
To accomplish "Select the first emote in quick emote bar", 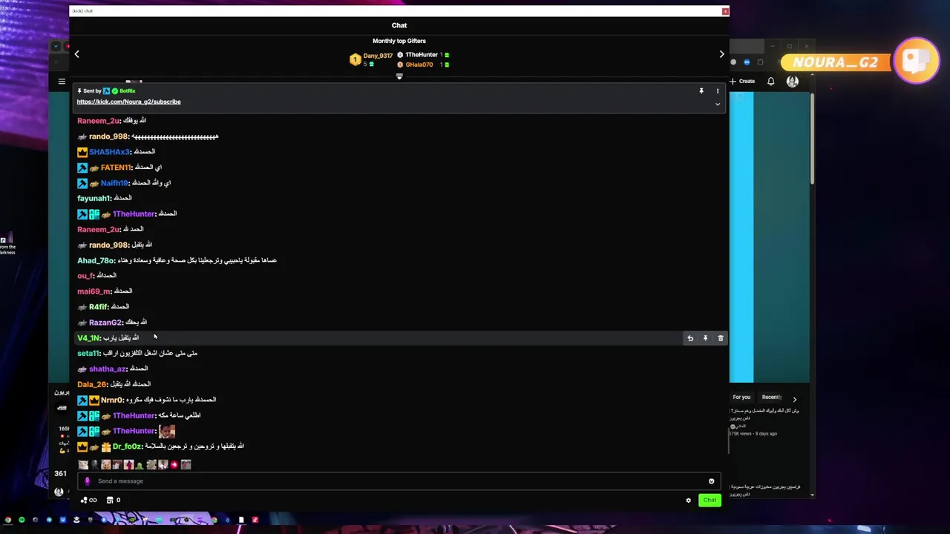I will [x=82, y=465].
